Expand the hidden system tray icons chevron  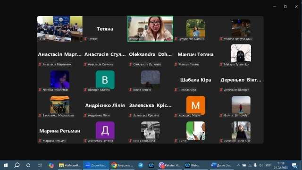[x=238, y=165]
